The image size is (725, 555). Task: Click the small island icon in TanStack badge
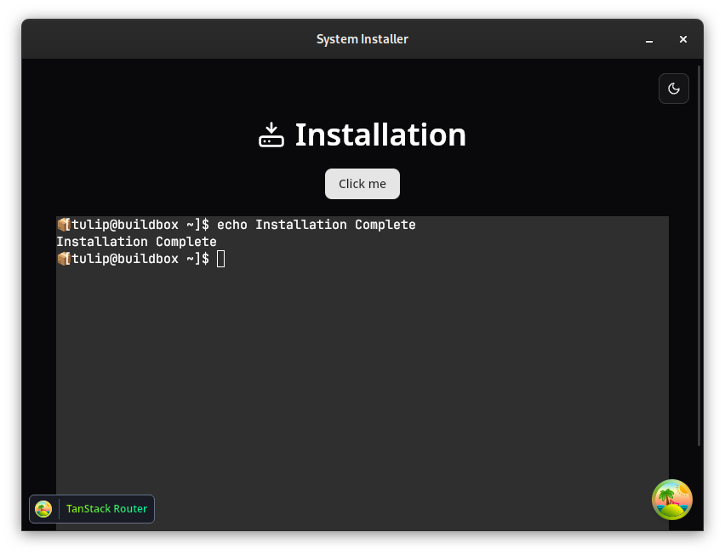[x=43, y=509]
